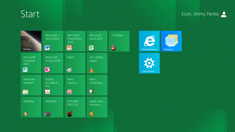Open Microsoft Access 2010 tile

[53, 63]
